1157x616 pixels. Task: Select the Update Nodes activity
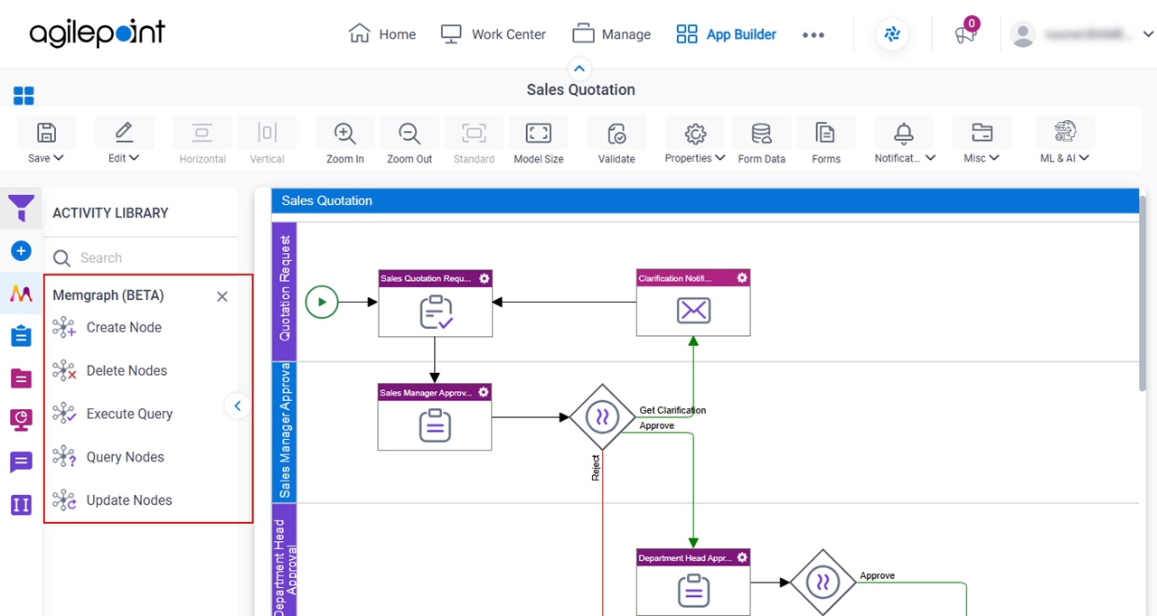tap(128, 500)
